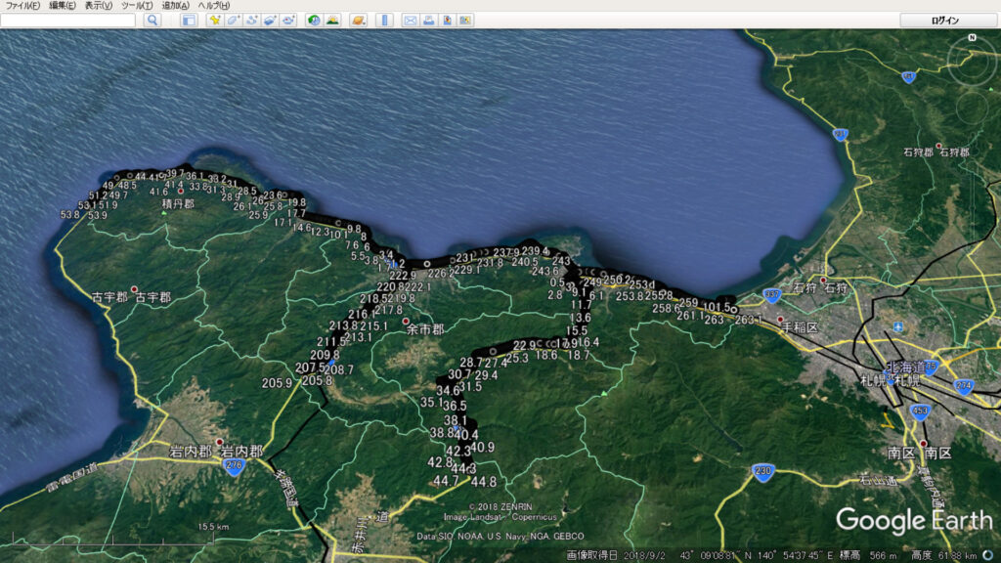Toggle sunlight across the landscape
Screen dimensions: 1001x563
click(x=332, y=20)
